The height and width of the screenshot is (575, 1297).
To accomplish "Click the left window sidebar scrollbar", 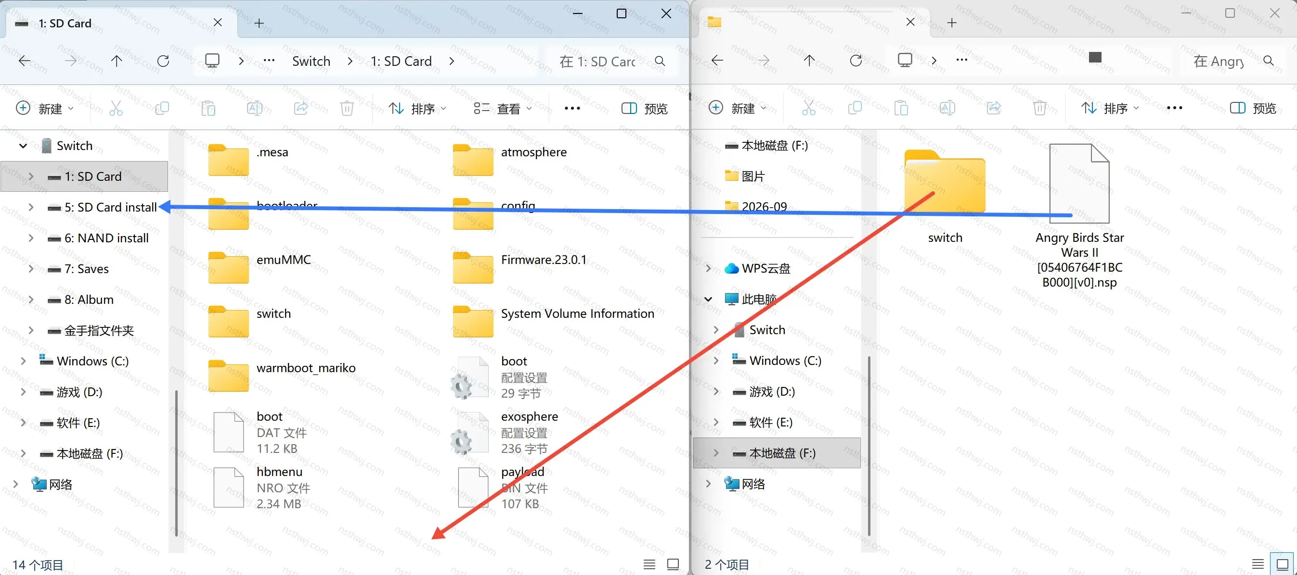I will 176,462.
